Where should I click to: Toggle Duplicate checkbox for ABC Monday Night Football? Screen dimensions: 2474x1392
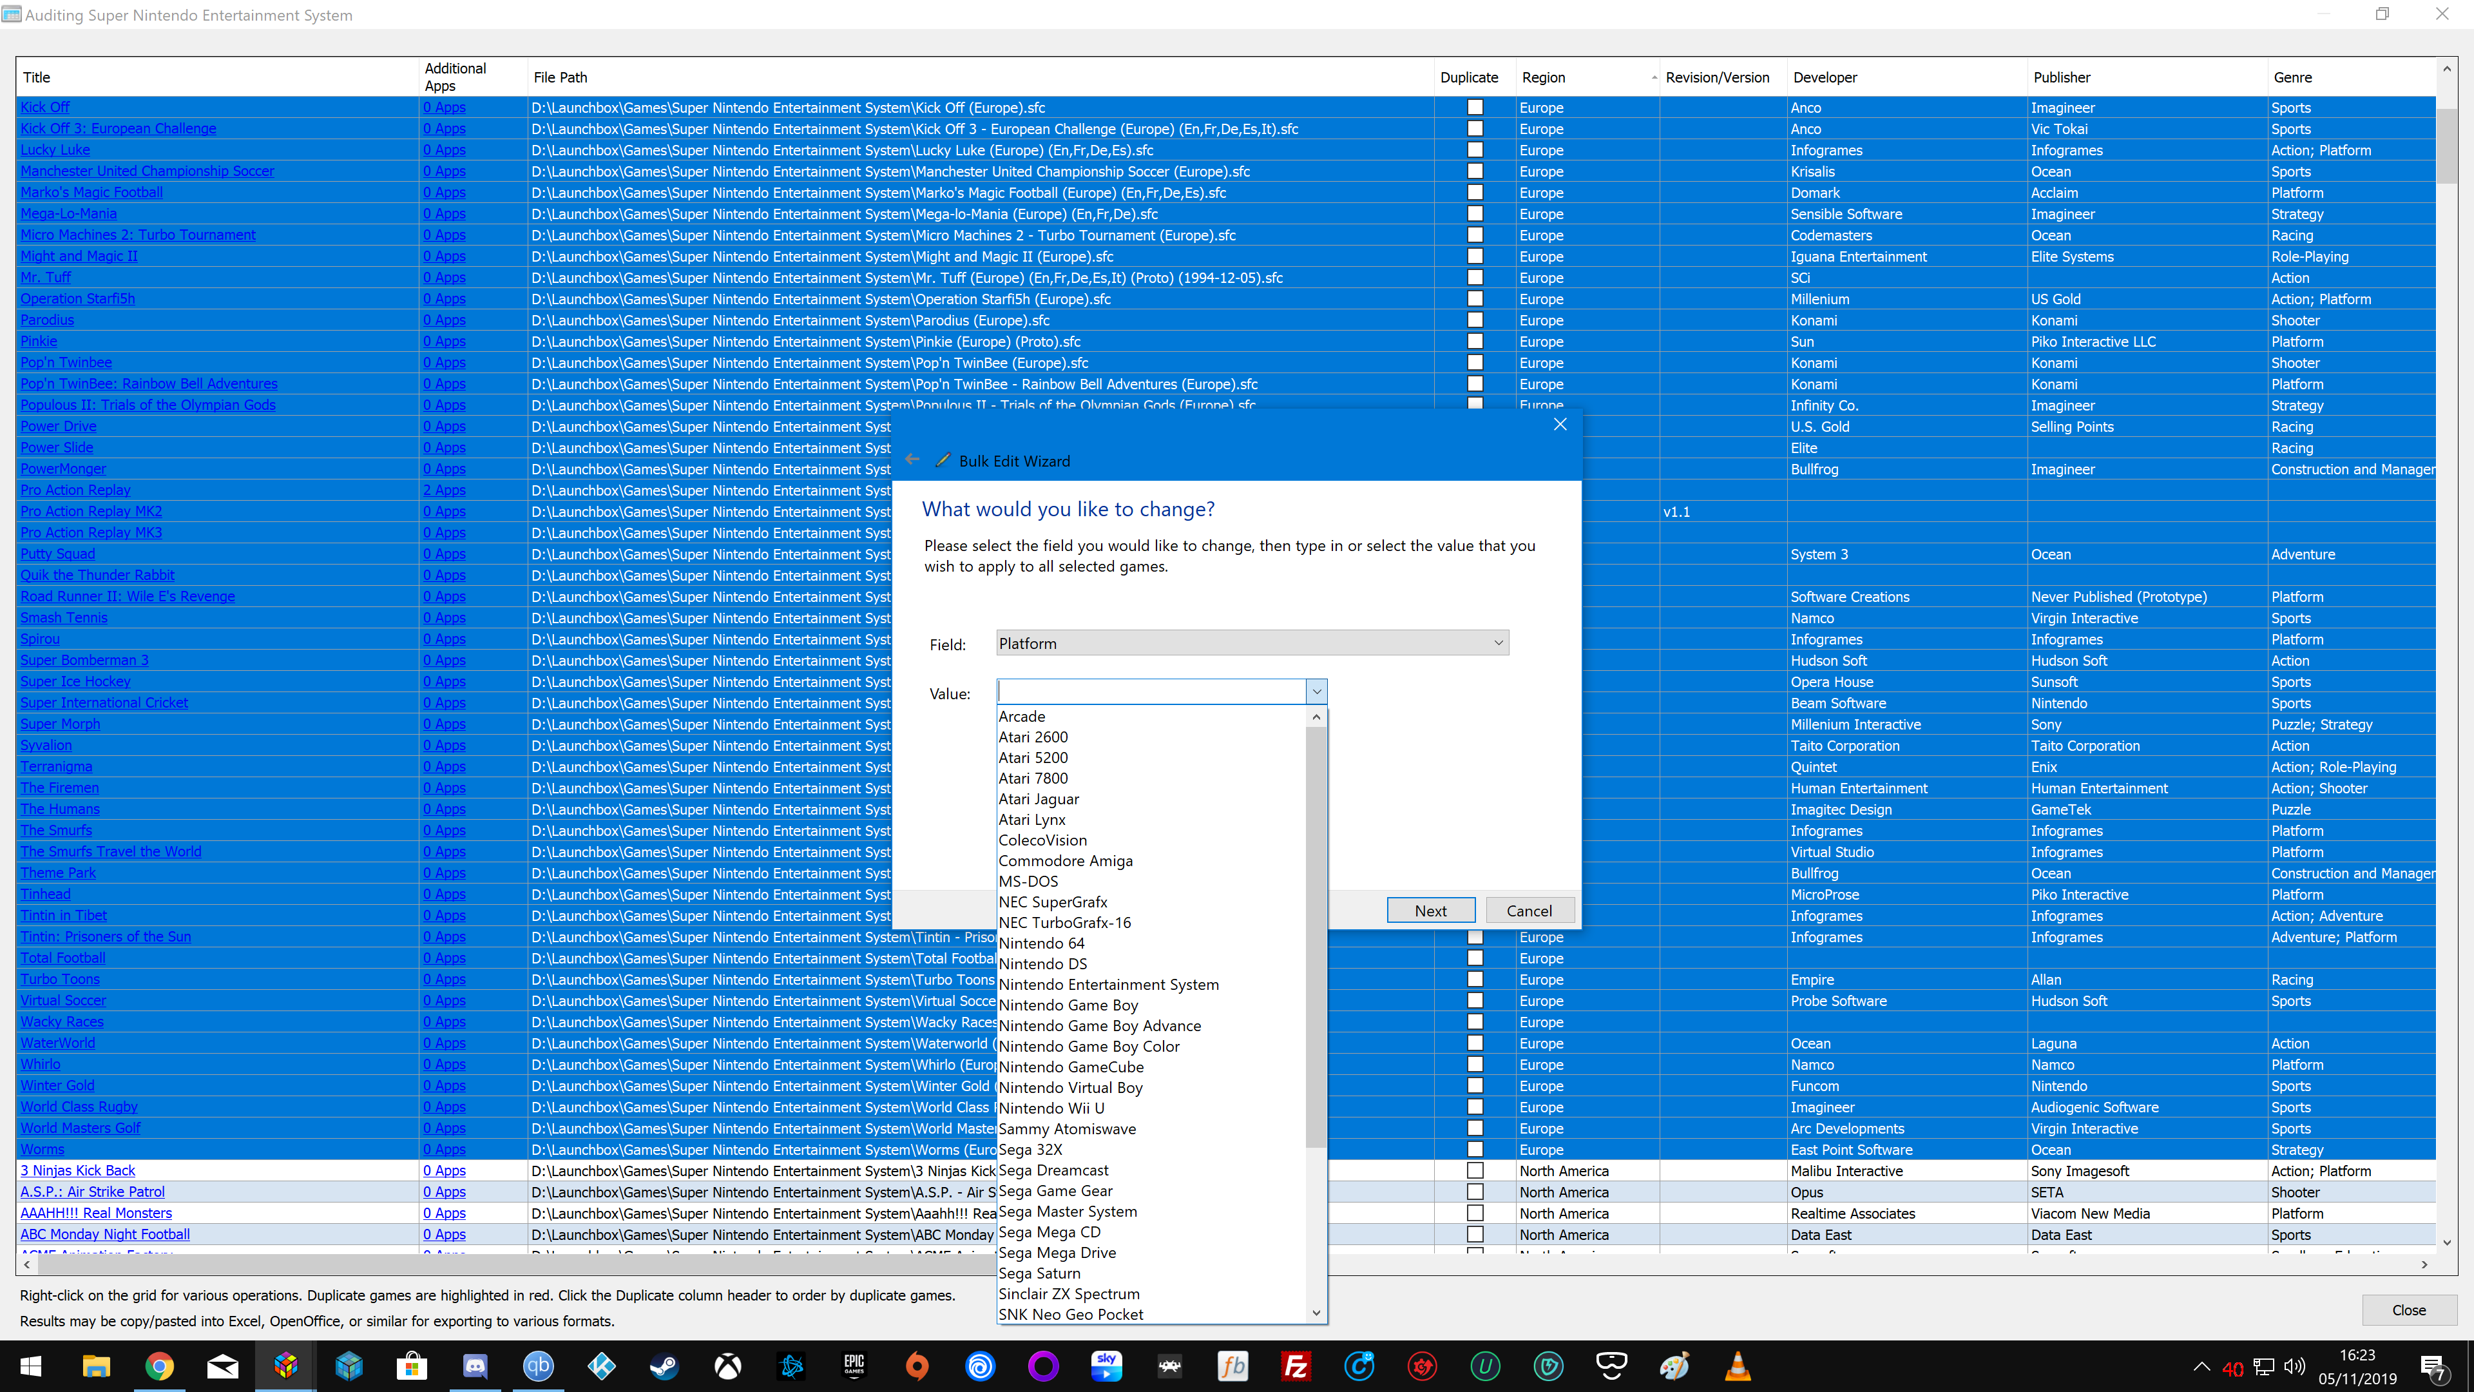tap(1475, 1235)
